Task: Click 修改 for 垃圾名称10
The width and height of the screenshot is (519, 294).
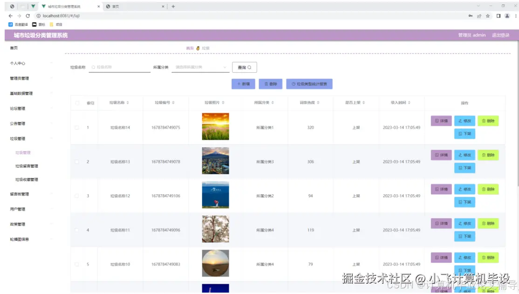Action: [464, 258]
